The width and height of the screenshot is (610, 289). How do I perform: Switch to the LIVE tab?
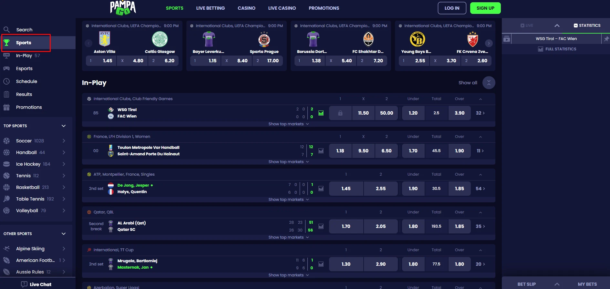coord(527,26)
